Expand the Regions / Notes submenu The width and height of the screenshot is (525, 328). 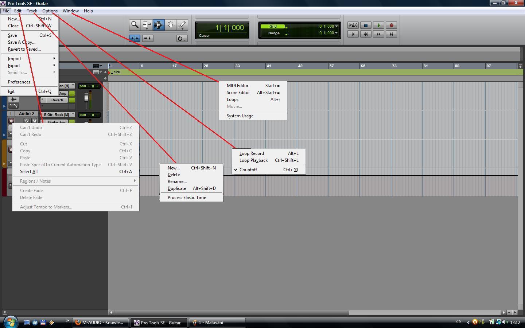tap(75, 181)
